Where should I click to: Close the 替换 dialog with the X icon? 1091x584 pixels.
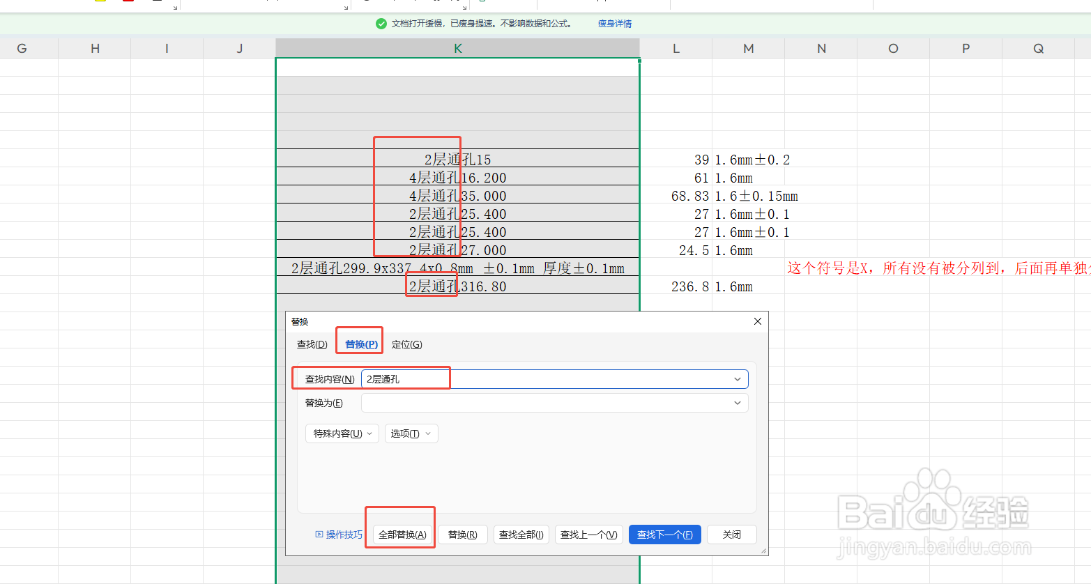coord(758,321)
